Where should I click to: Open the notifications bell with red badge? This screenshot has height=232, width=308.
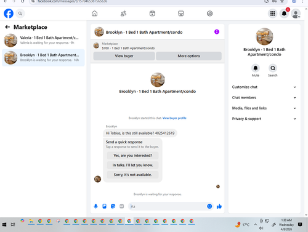(285, 14)
